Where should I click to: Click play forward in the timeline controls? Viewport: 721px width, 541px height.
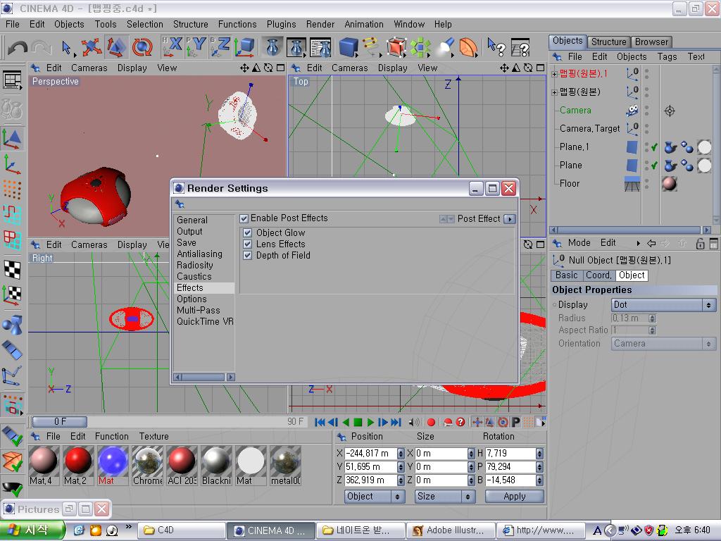(370, 423)
